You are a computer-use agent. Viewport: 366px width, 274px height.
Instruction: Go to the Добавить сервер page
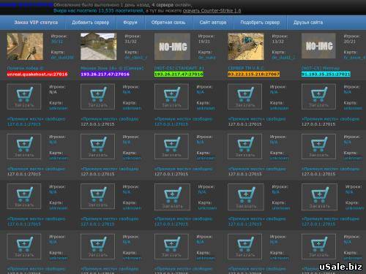coord(90,23)
